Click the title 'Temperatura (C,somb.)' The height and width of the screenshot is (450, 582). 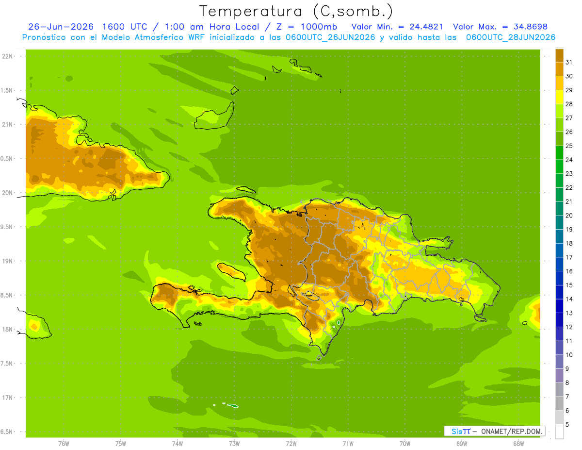(296, 11)
